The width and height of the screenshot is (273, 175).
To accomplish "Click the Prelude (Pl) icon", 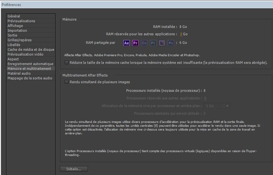I will pos(153,43).
